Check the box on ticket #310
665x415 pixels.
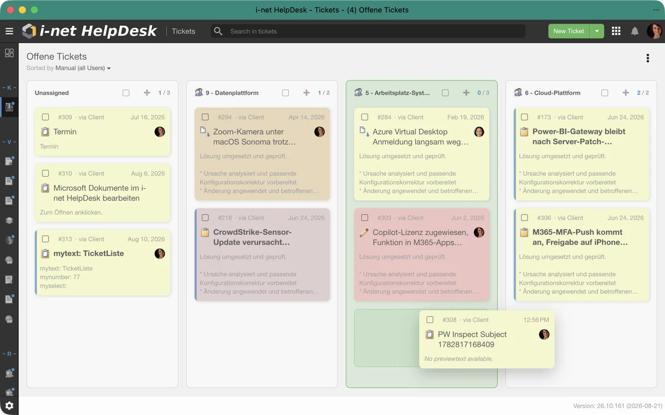pos(45,174)
